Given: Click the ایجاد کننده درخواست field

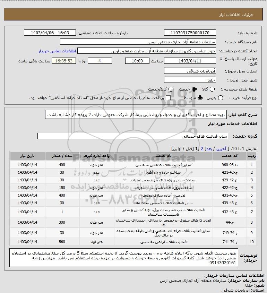Looking at the screenshot, I should tap(147, 51).
